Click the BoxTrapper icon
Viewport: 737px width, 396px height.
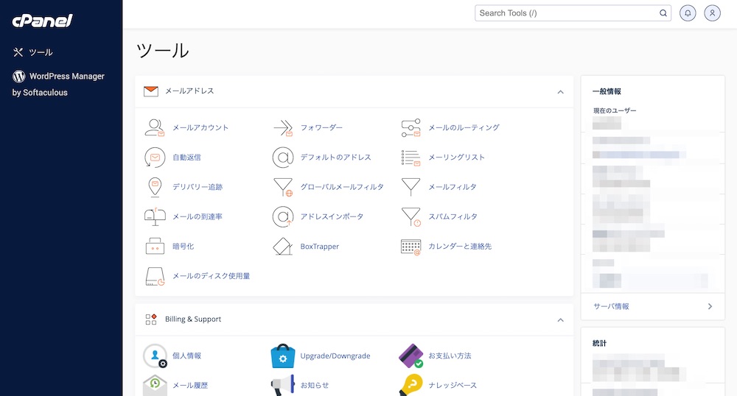283,247
